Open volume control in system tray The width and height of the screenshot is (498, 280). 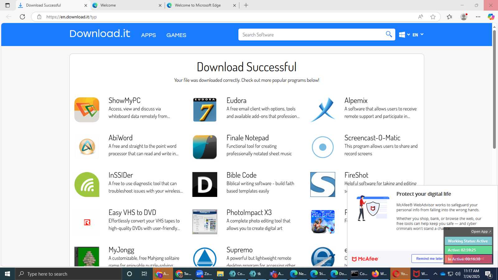pos(458,274)
